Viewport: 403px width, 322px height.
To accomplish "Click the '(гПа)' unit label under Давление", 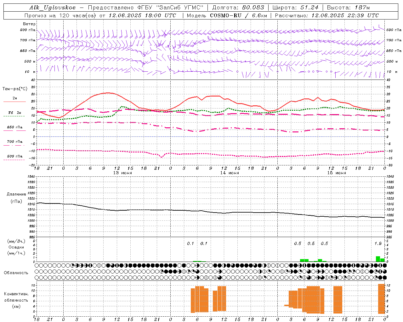I will coord(16,202).
